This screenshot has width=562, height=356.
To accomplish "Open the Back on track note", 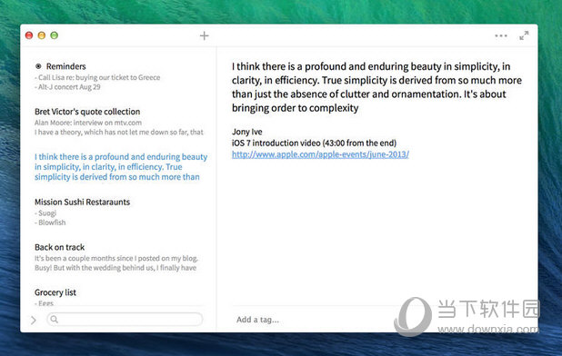I will coord(116,257).
